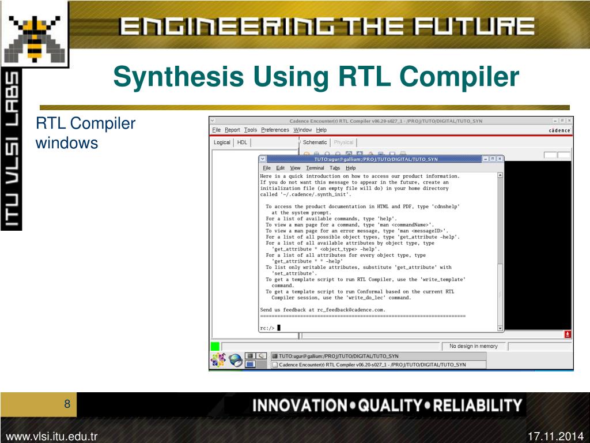
Task: Click the small terminal launcher in taskbar
Action: tap(250, 355)
